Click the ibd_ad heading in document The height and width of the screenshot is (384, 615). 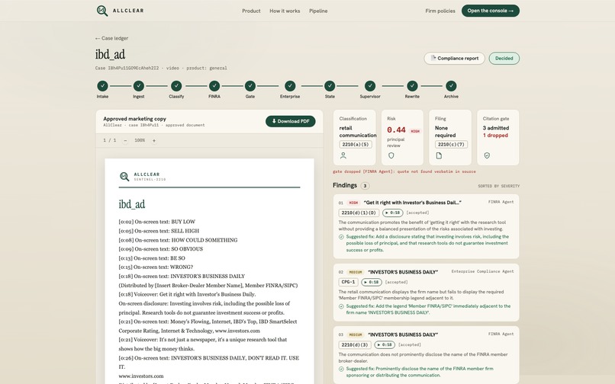pyautogui.click(x=132, y=204)
